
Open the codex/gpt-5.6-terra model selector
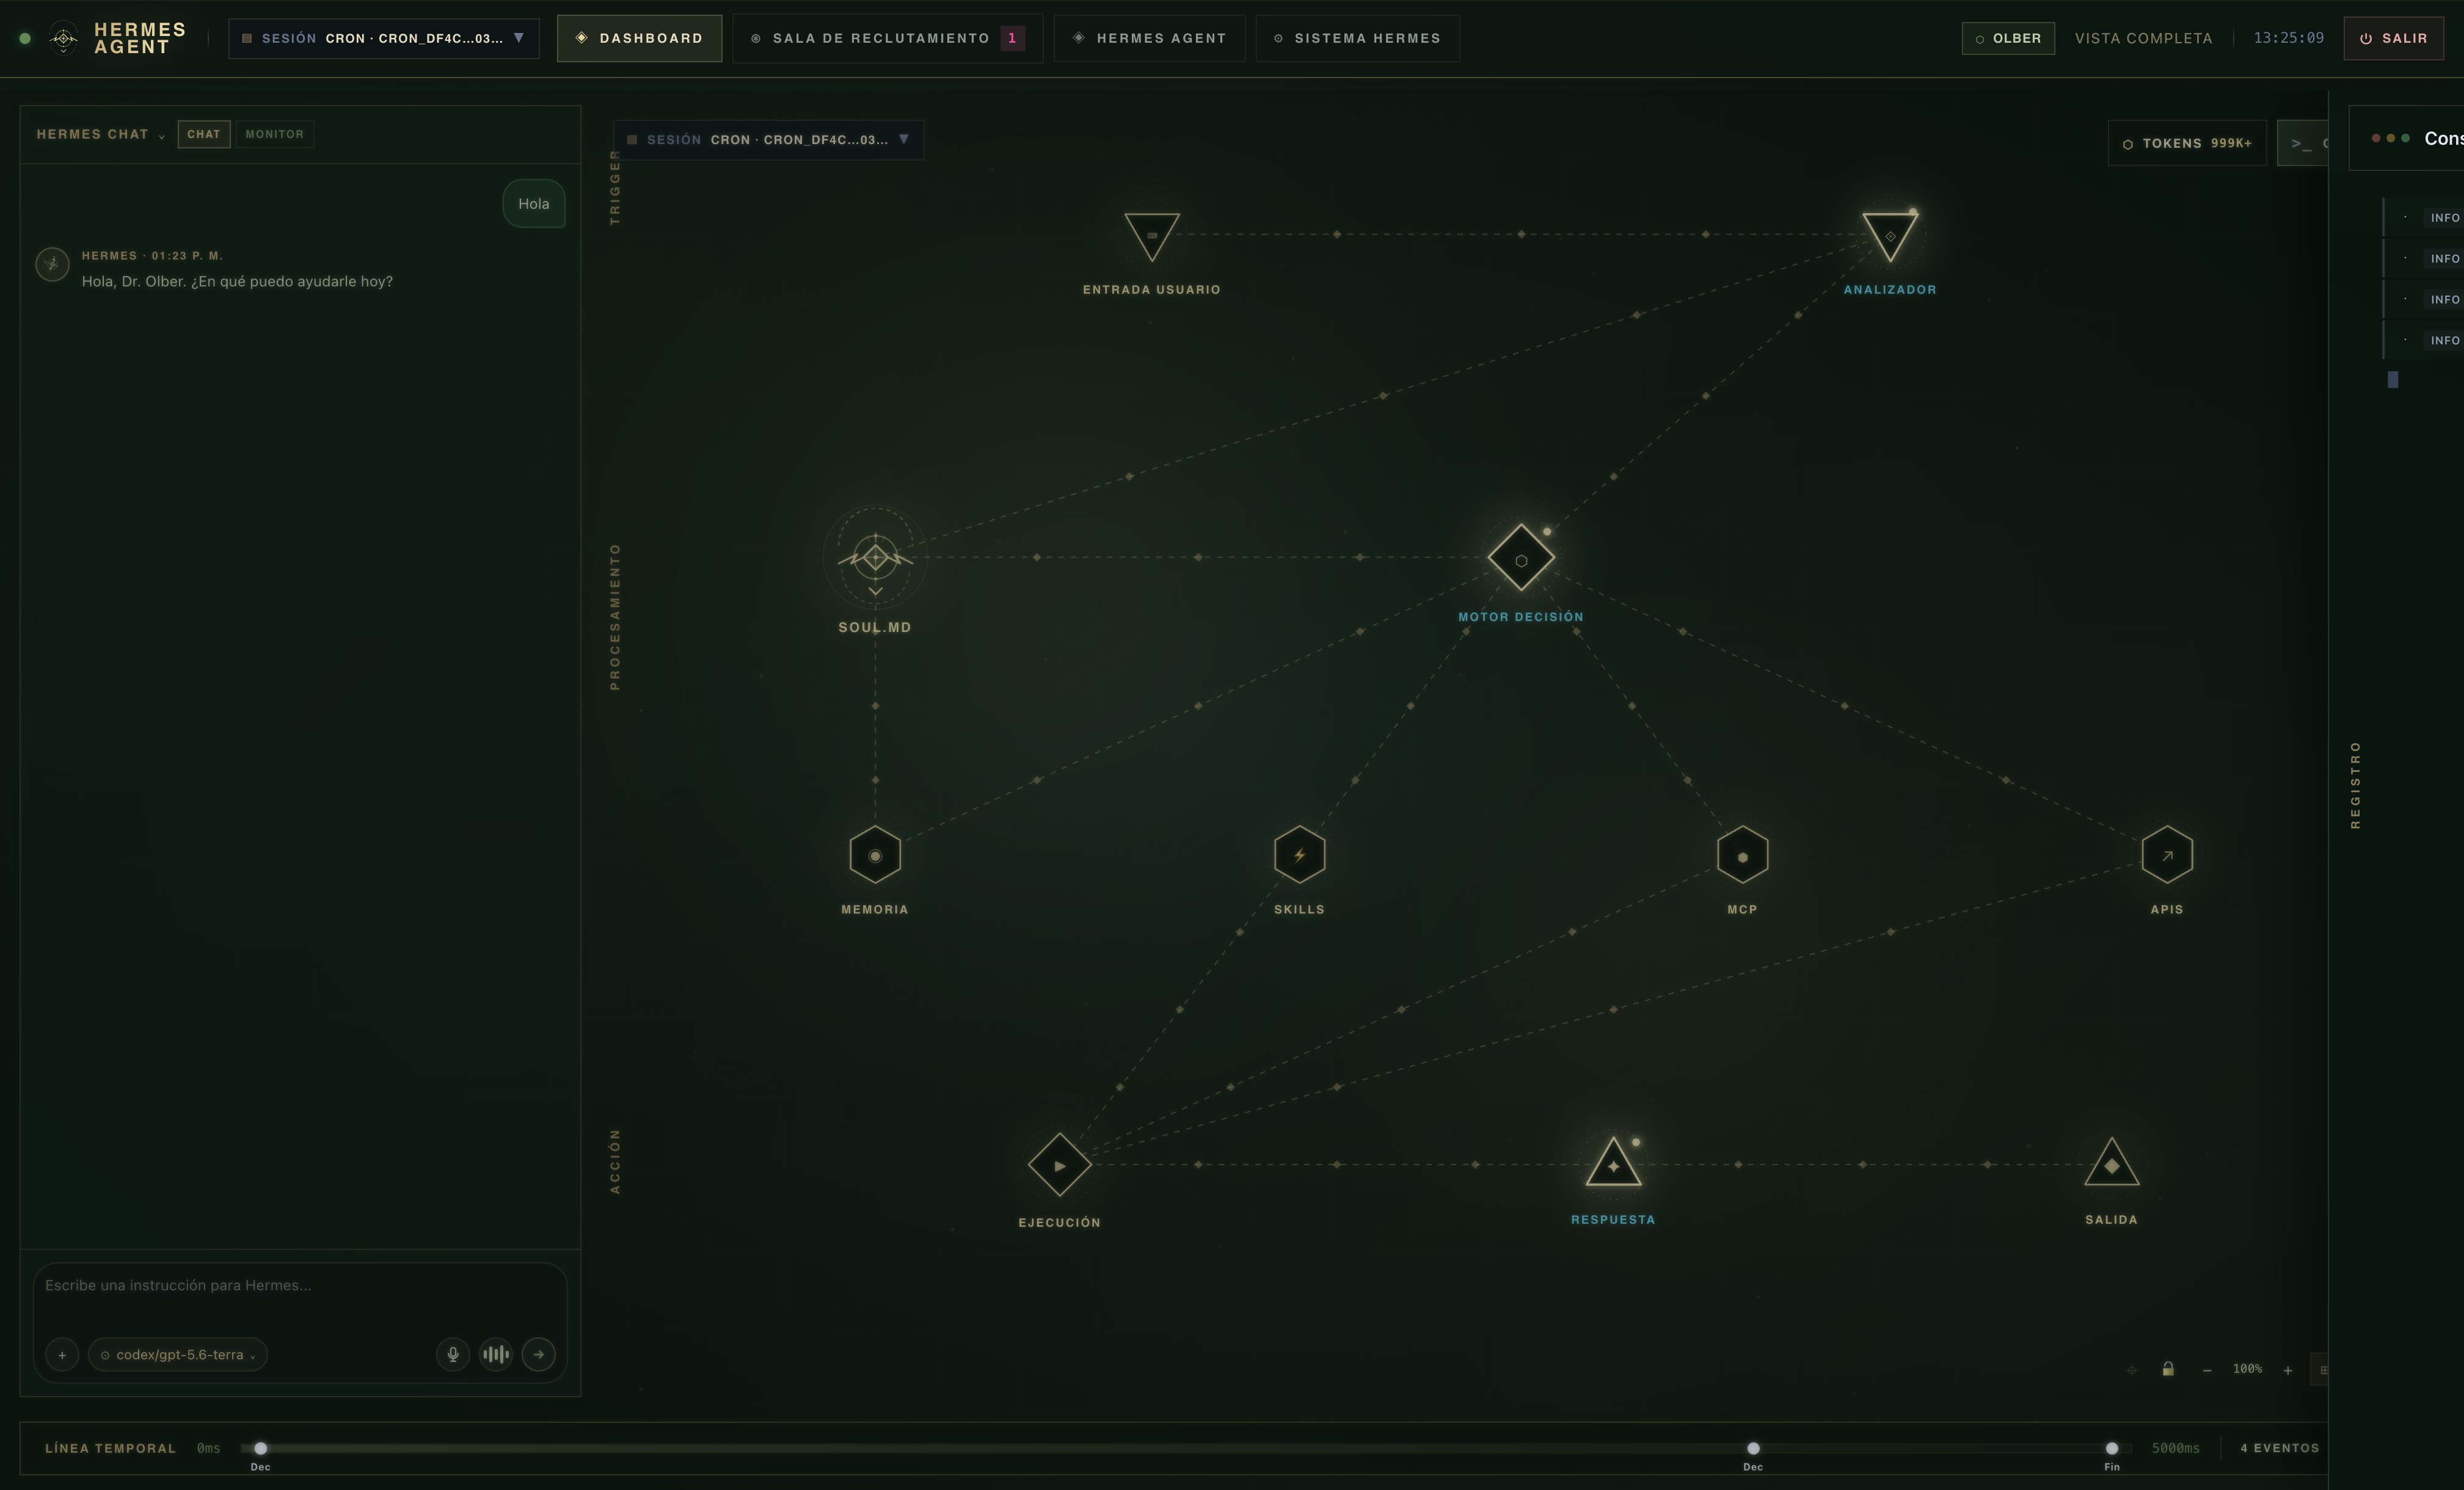tap(178, 1354)
